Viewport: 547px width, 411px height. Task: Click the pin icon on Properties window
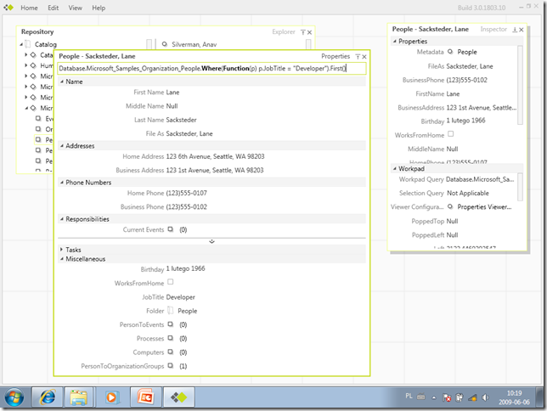tap(356, 56)
